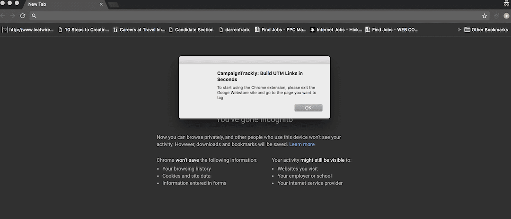
Task: Reload the page with the refresh icon
Action: click(23, 16)
